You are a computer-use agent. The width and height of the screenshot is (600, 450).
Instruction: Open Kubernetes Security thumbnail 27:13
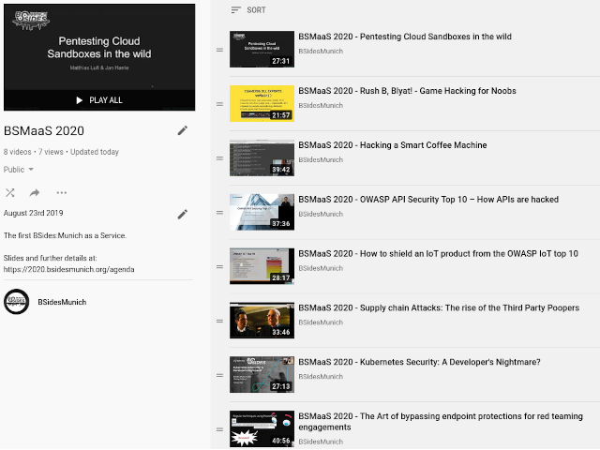tap(262, 375)
